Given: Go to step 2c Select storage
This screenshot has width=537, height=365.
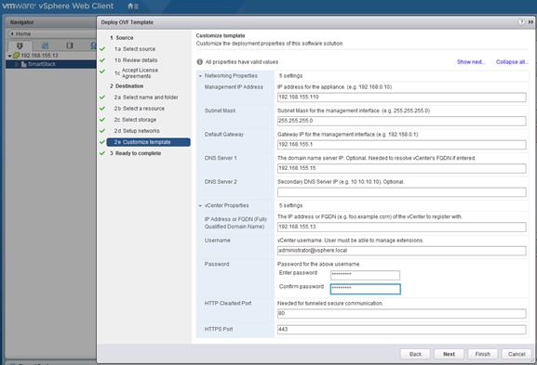Looking at the screenshot, I should point(135,120).
